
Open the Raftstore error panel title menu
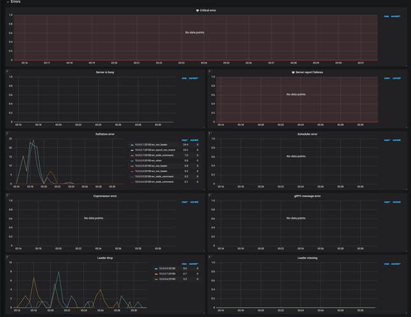click(105, 134)
